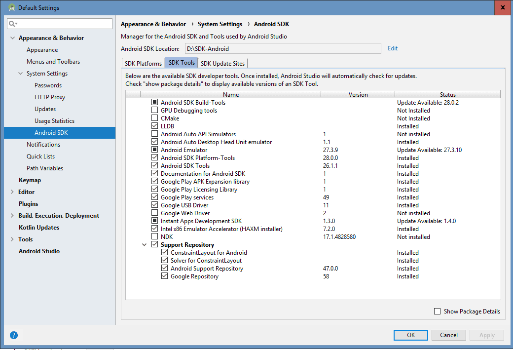Image resolution: width=513 pixels, height=350 pixels.
Task: Select Passwords in System Settings
Action: [x=48, y=85]
